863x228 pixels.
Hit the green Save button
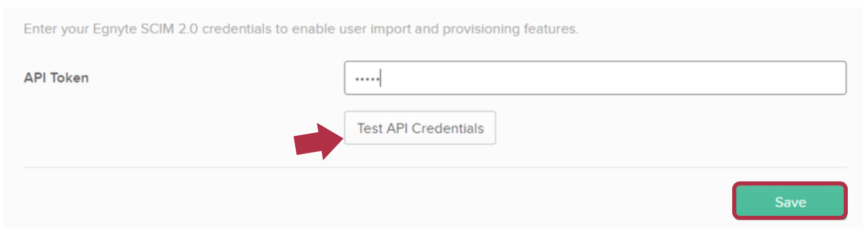790,202
